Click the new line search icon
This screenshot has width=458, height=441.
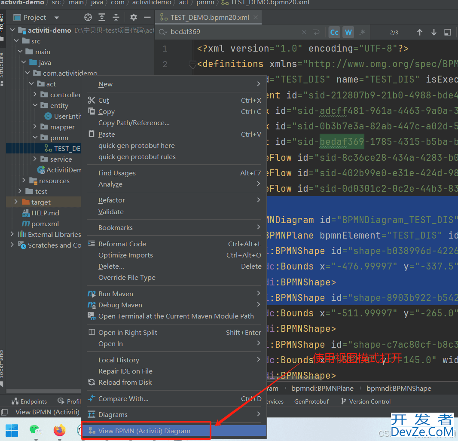(x=316, y=32)
